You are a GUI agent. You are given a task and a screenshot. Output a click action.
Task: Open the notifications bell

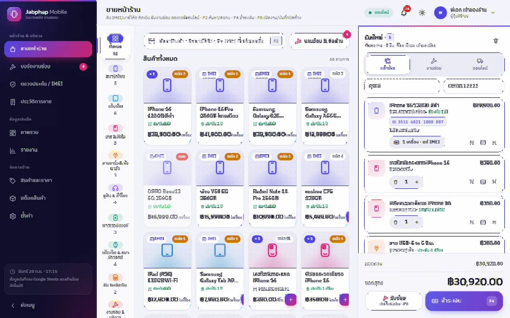[404, 13]
